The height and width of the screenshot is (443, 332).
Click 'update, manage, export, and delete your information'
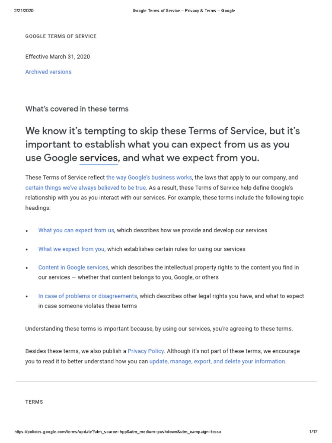217,361
